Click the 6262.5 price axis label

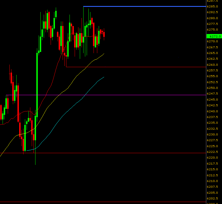(x=212, y=59)
